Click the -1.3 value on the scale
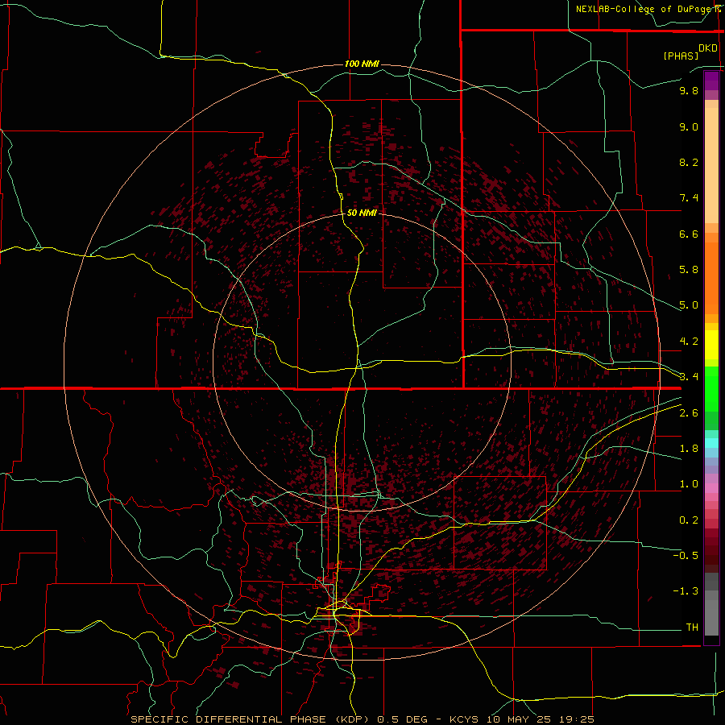This screenshot has width=725, height=725. [x=686, y=591]
